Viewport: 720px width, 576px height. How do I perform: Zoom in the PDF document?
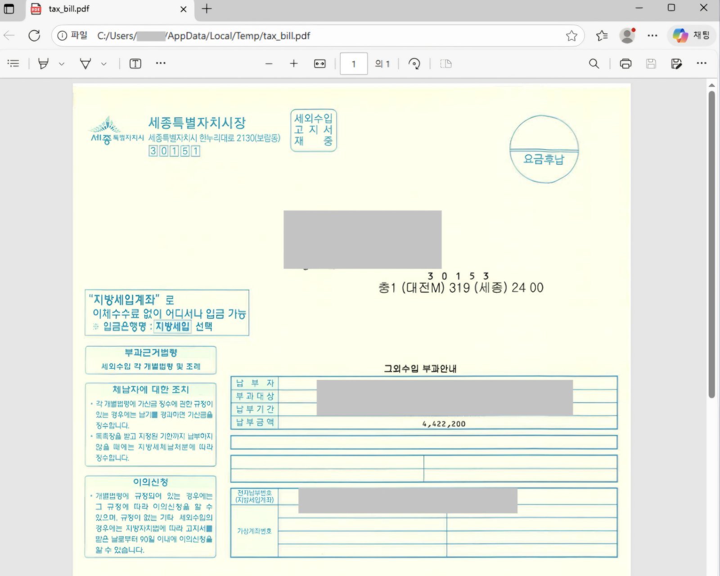[x=294, y=63]
